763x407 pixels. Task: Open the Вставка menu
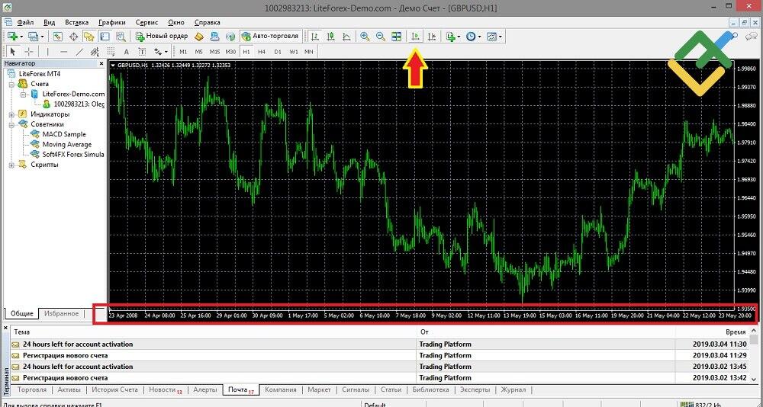click(76, 22)
